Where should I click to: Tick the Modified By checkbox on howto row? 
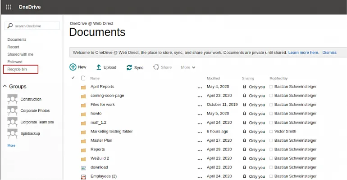[271, 114]
